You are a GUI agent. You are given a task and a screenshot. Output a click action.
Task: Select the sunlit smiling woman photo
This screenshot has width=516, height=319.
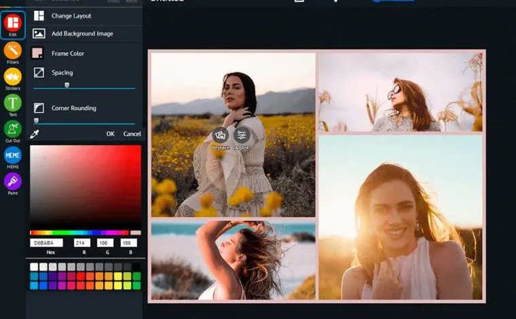click(x=401, y=217)
